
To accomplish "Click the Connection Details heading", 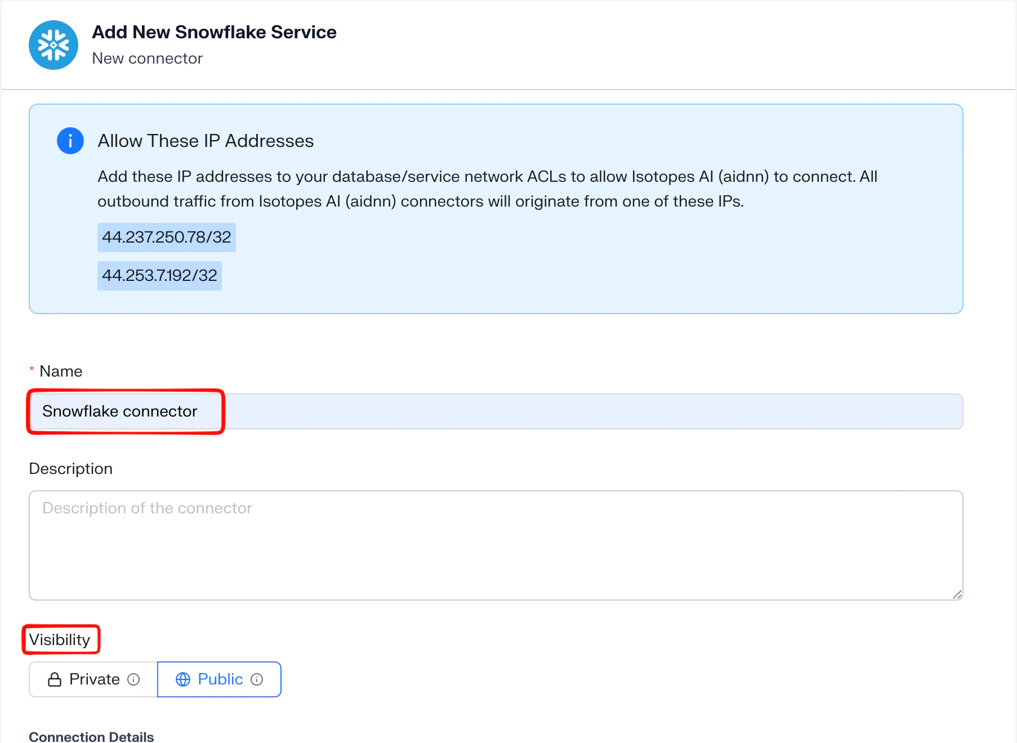I will (91, 737).
